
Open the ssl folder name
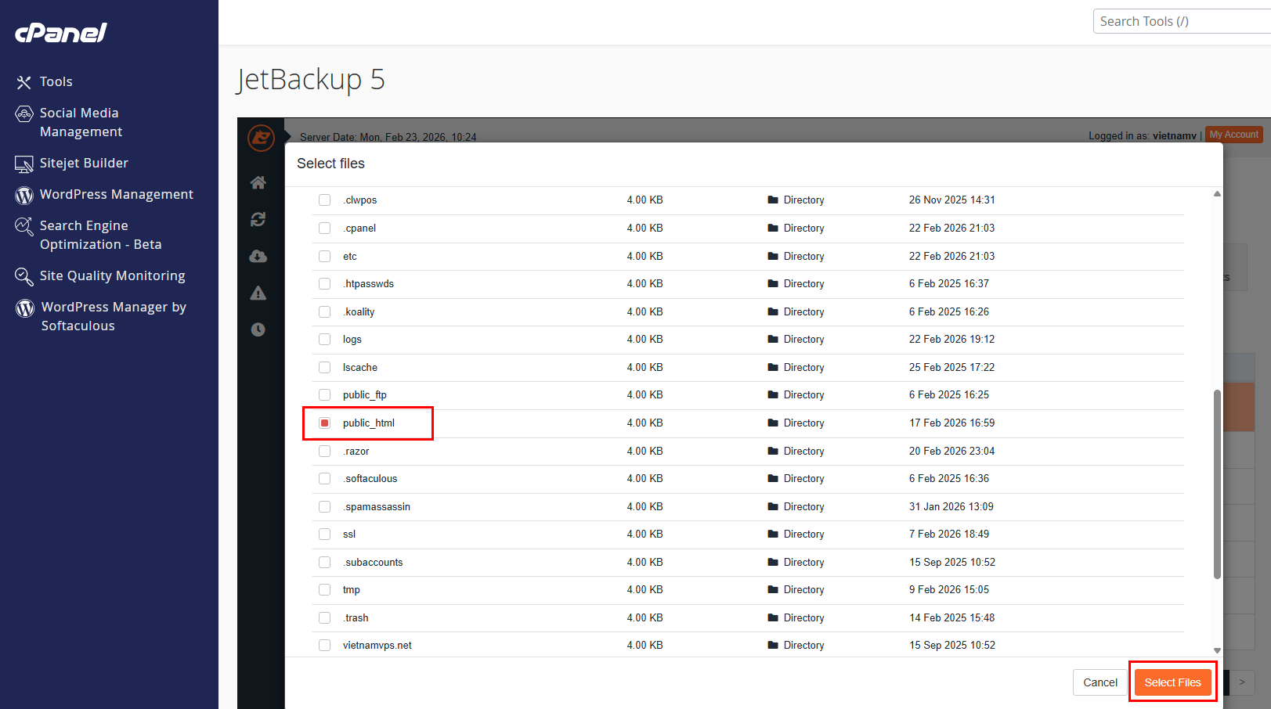pyautogui.click(x=348, y=534)
